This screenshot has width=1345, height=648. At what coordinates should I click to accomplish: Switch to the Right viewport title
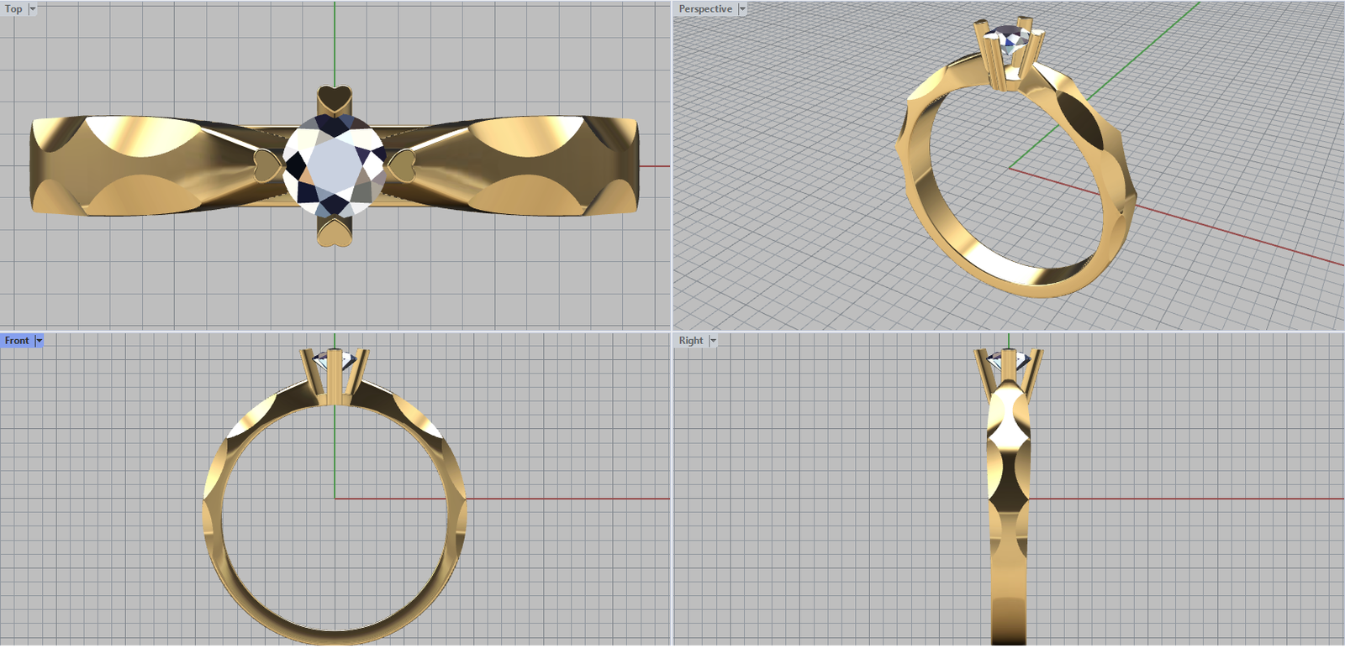pyautogui.click(x=691, y=341)
